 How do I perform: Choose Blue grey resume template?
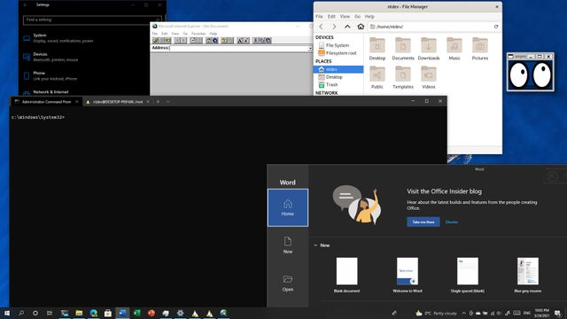[528, 275]
